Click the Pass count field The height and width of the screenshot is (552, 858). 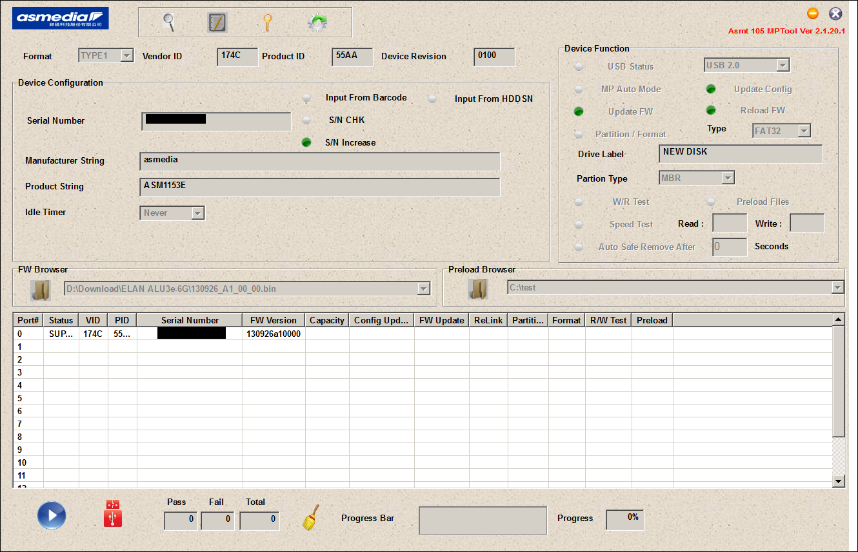(x=181, y=520)
